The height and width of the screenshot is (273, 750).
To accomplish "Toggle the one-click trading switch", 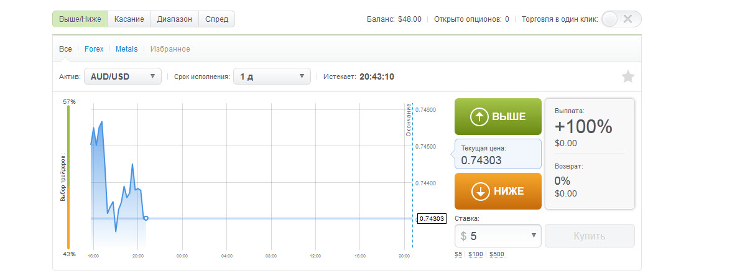I will coord(621,19).
